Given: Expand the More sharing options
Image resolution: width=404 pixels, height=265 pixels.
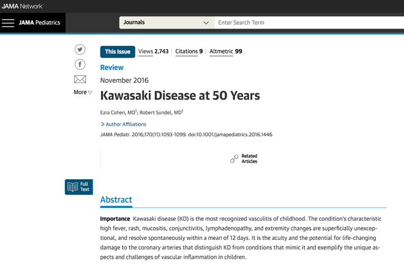Looking at the screenshot, I should coord(83,92).
